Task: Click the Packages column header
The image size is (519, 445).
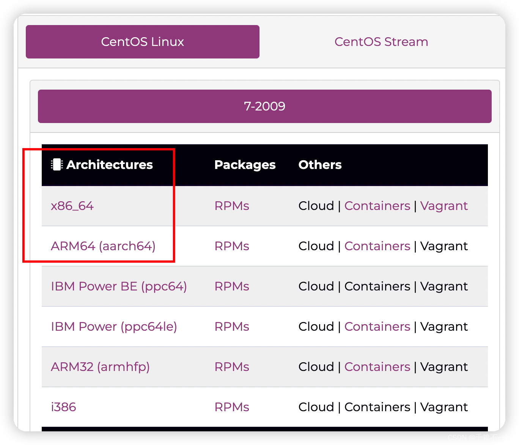Action: 245,165
